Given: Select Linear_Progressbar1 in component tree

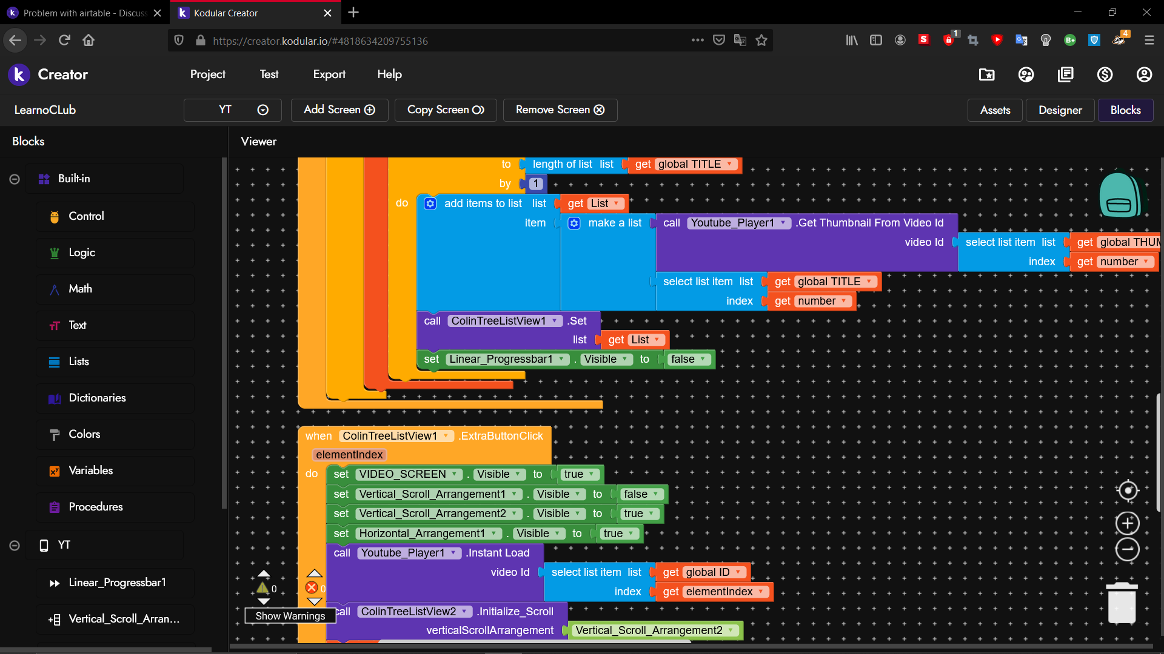Looking at the screenshot, I should pyautogui.click(x=117, y=583).
